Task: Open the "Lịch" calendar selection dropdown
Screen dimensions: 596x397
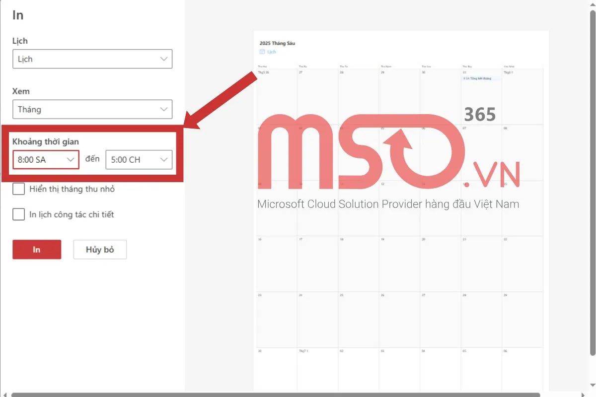Action: 92,59
